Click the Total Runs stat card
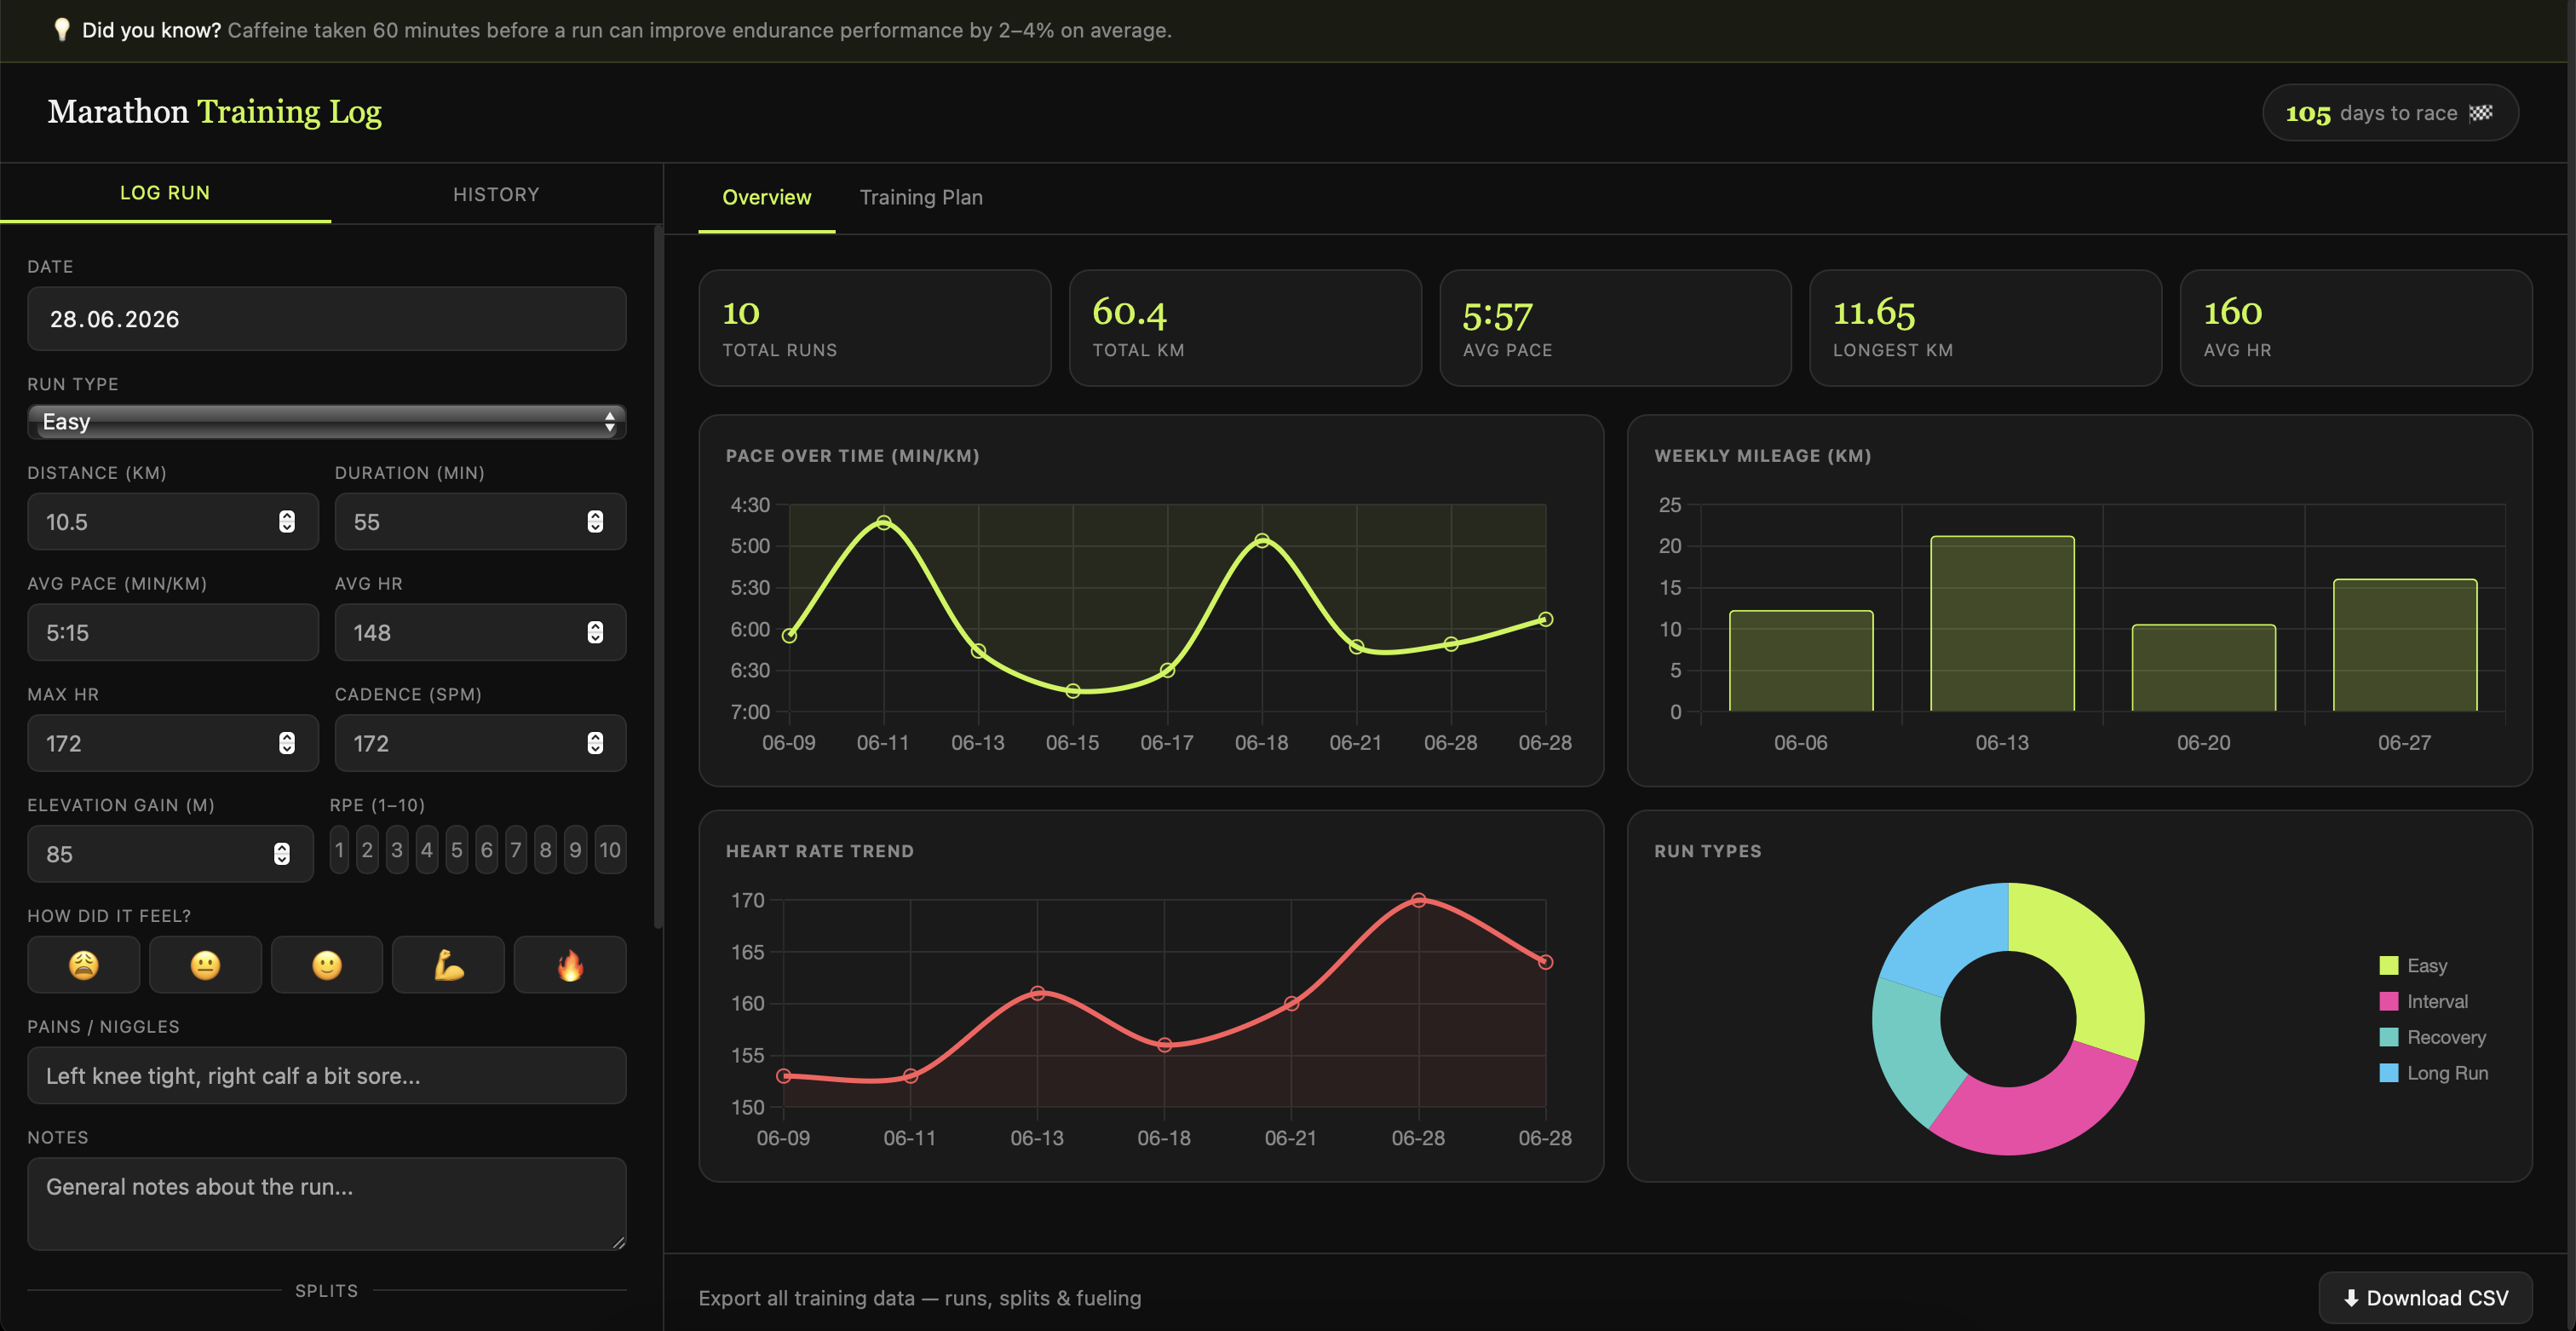Viewport: 2576px width, 1331px height. (875, 328)
